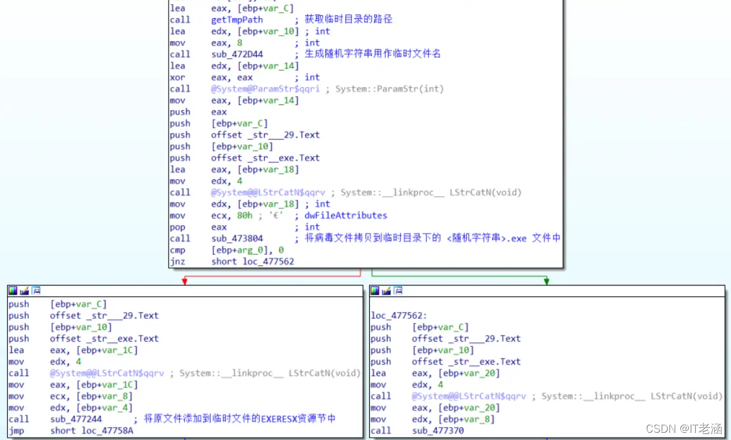Click the 'lea edx, [ebp+var_14]' line
The height and width of the screenshot is (440, 731).
click(234, 66)
